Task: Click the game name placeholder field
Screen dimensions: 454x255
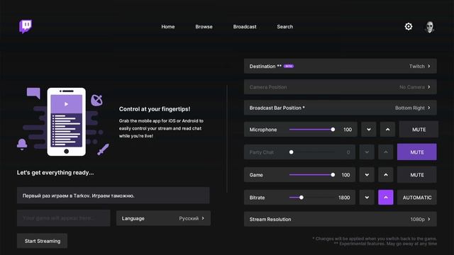Action: pyautogui.click(x=64, y=218)
